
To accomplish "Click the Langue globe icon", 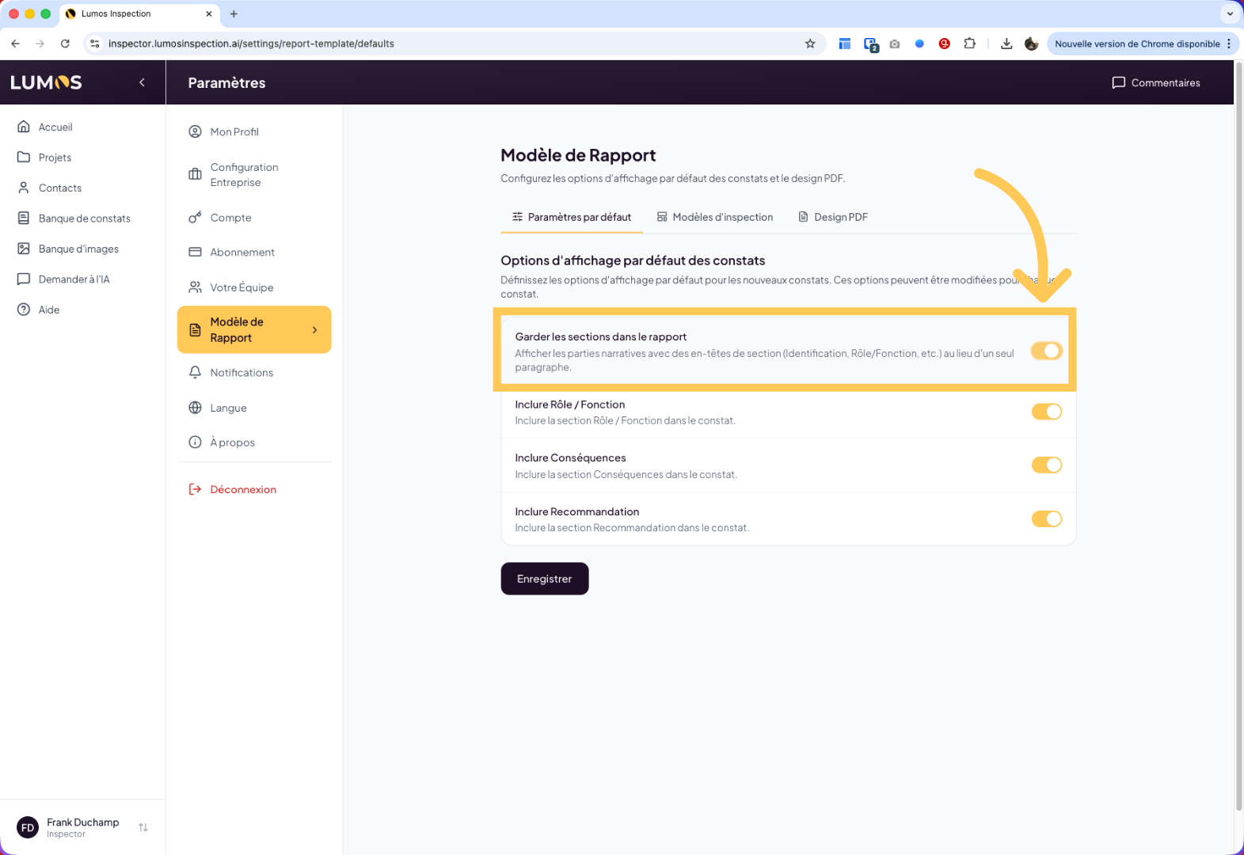I will (x=195, y=408).
